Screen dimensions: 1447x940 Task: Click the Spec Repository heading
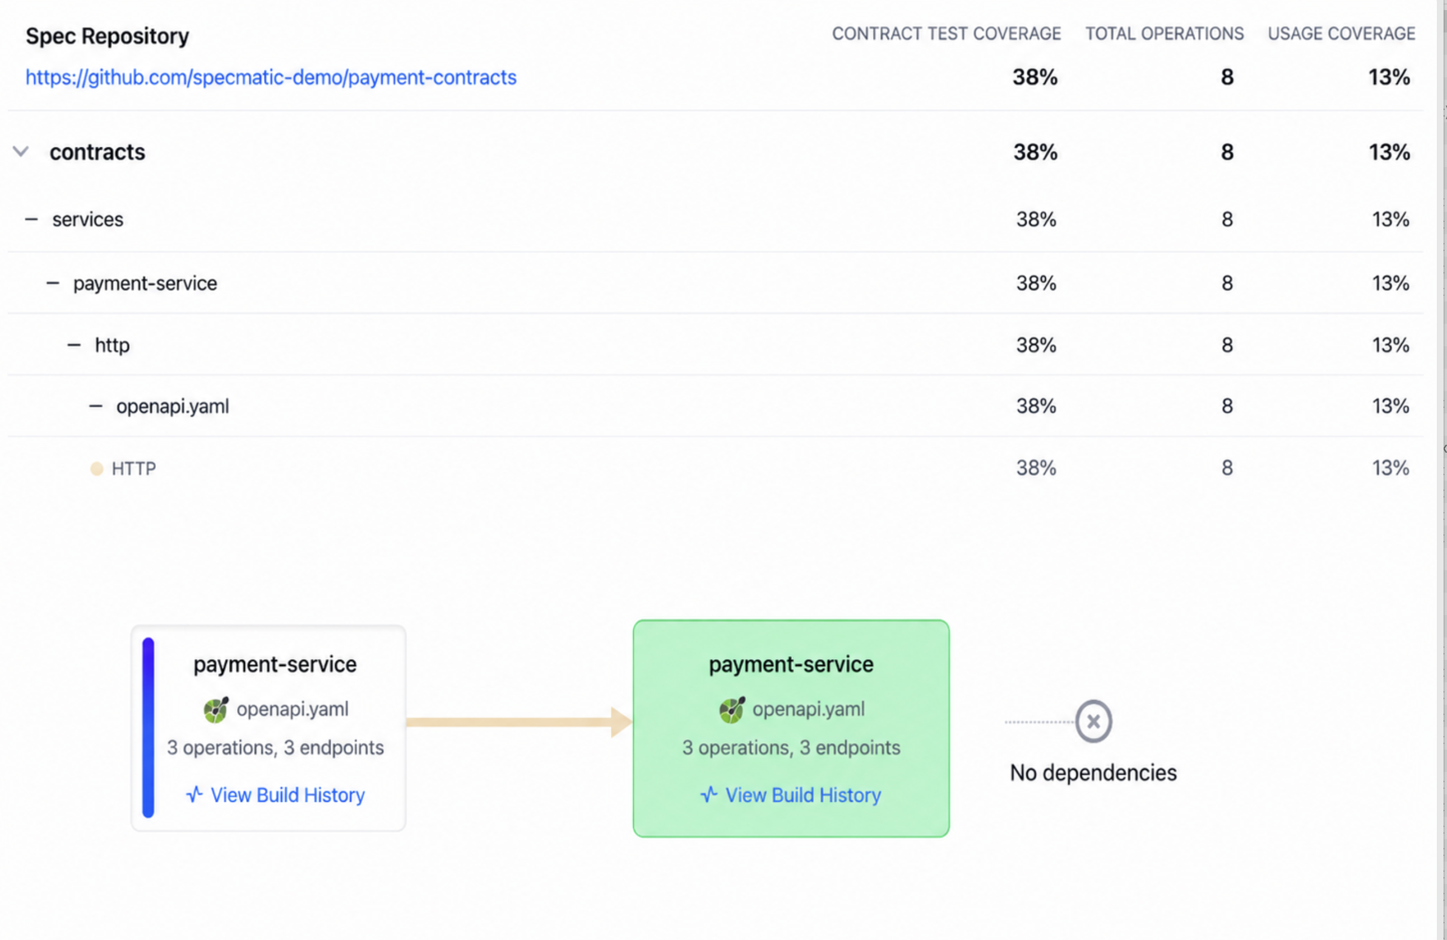coord(107,36)
